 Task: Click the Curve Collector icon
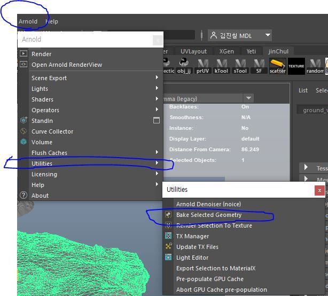point(24,131)
